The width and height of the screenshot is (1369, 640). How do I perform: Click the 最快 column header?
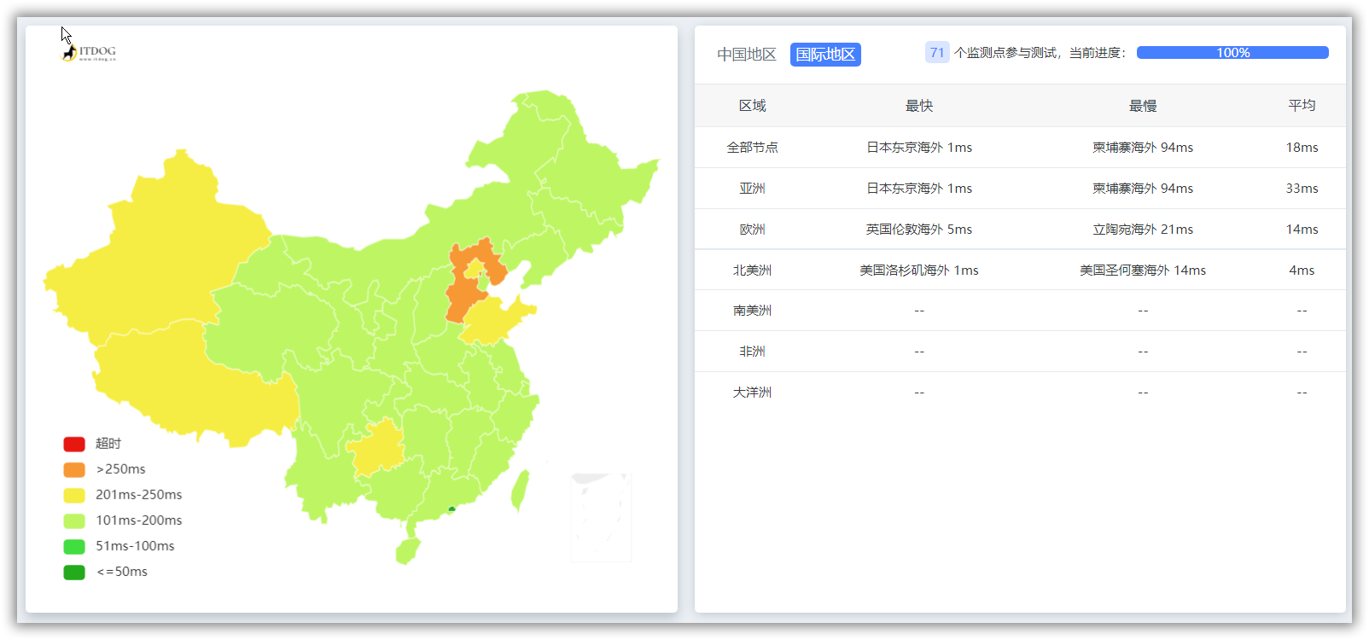(918, 106)
